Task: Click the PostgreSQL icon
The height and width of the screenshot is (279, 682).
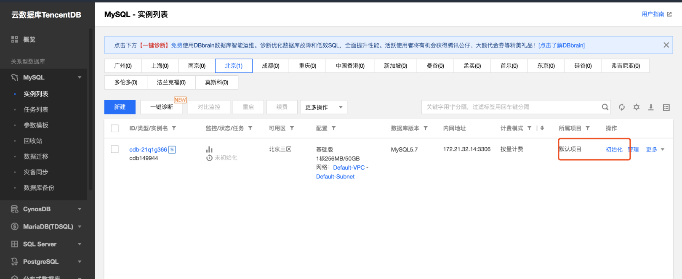Action: click(15, 262)
